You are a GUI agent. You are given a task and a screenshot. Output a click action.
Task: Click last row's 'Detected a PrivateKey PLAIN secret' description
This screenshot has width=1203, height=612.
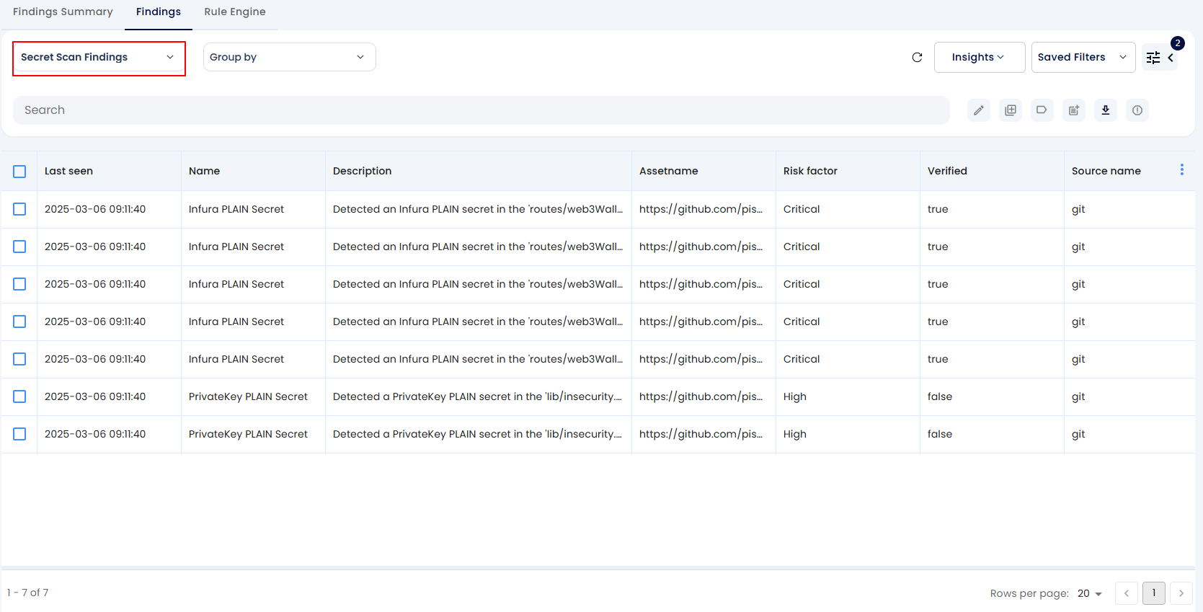click(477, 434)
